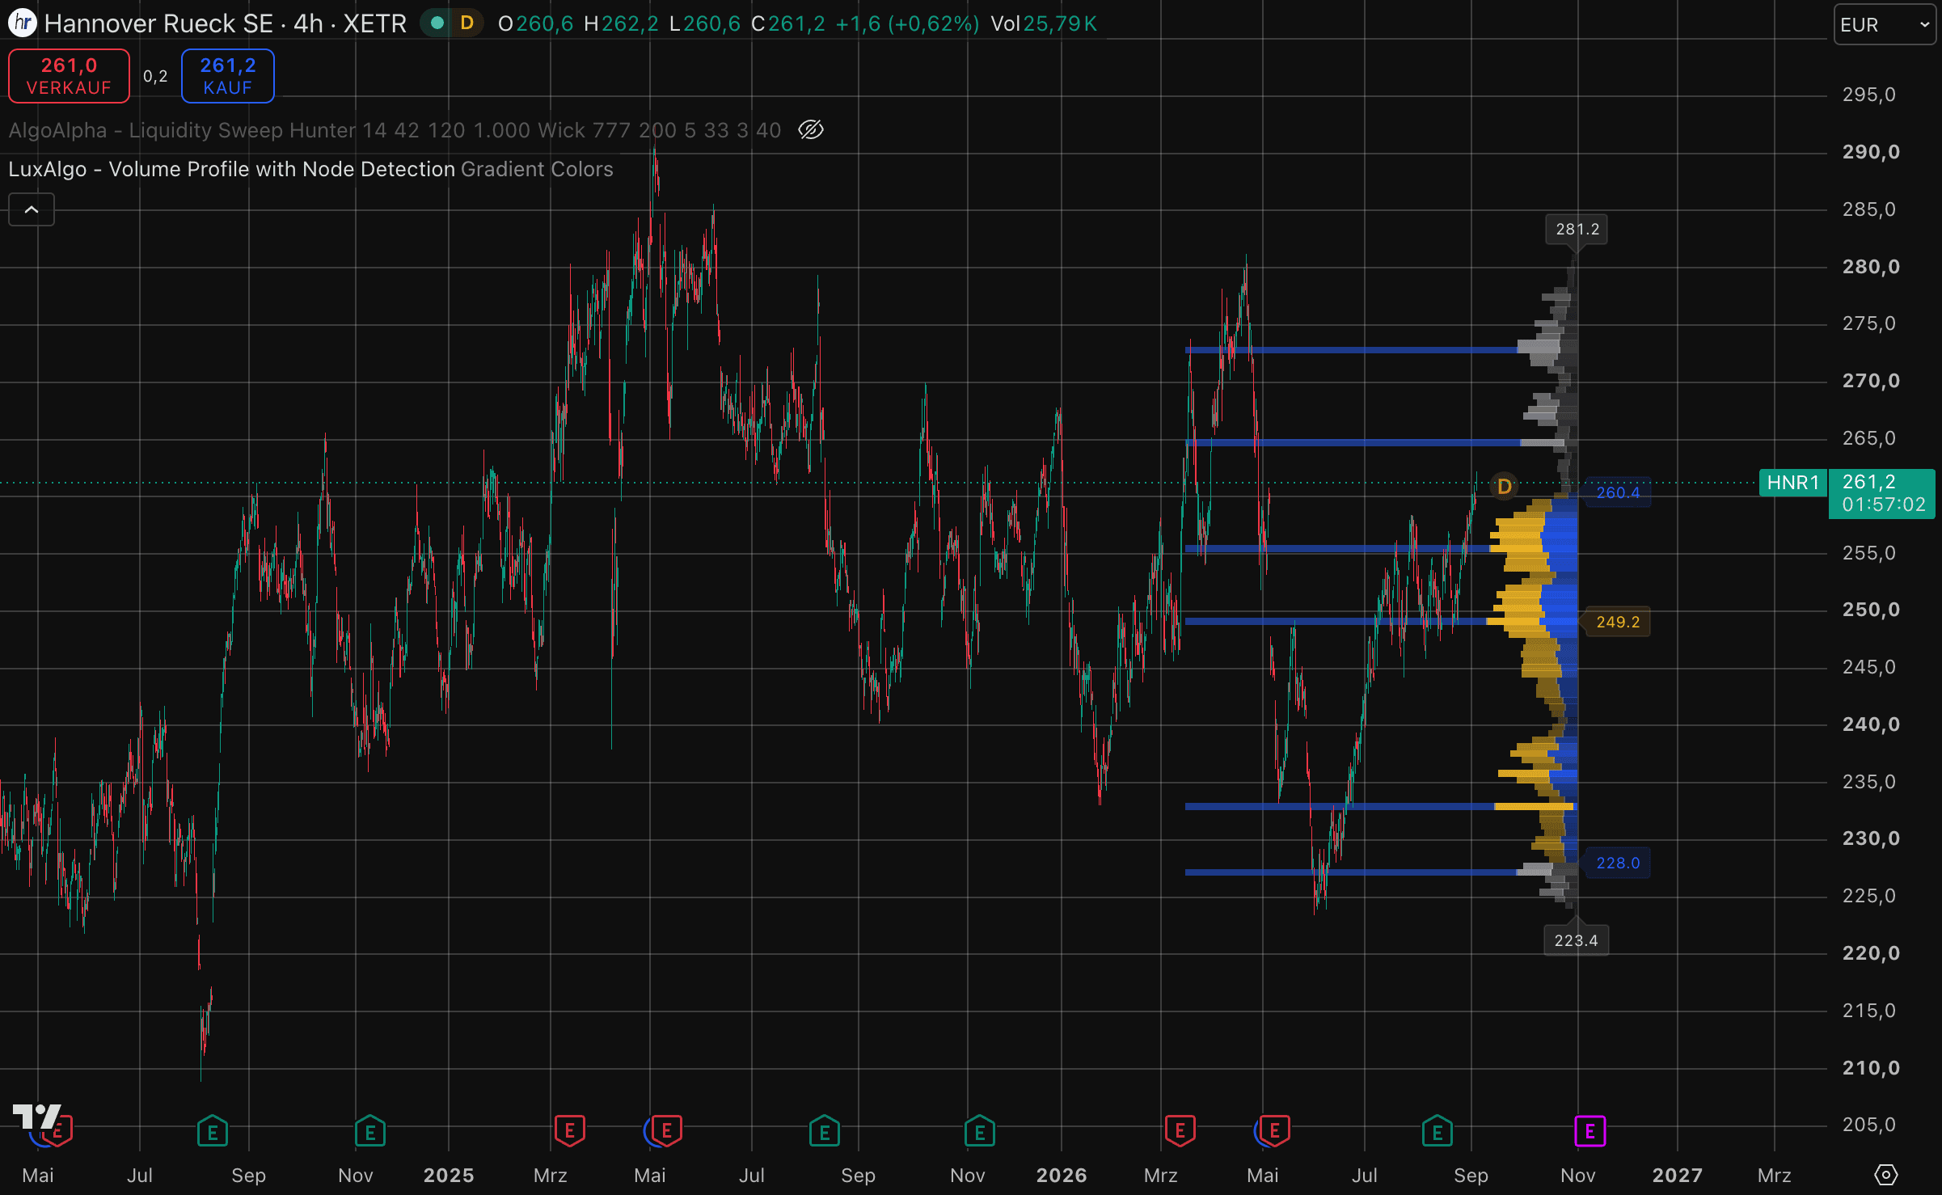Collapse the indicator legend with the chevron
This screenshot has width=1942, height=1195.
[32, 209]
